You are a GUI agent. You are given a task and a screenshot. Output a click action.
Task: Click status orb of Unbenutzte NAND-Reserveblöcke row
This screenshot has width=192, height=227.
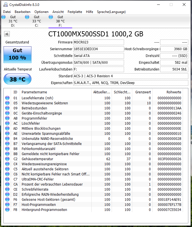click(7, 138)
